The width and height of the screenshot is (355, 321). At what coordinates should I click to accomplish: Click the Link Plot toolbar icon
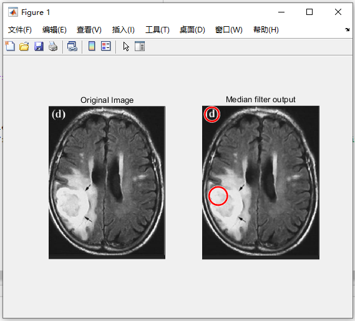pos(72,46)
